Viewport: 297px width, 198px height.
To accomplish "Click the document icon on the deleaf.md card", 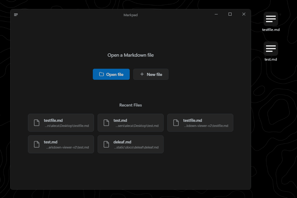I will (x=106, y=144).
